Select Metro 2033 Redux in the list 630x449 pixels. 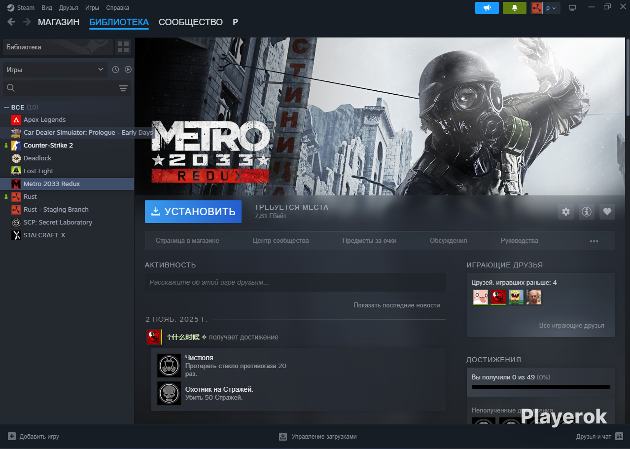tap(67, 184)
